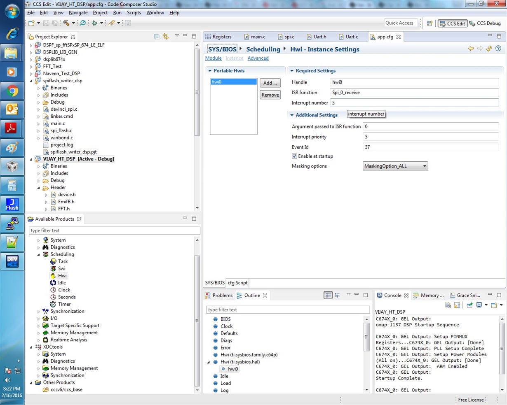Close the app.cfg editor tab

click(399, 37)
